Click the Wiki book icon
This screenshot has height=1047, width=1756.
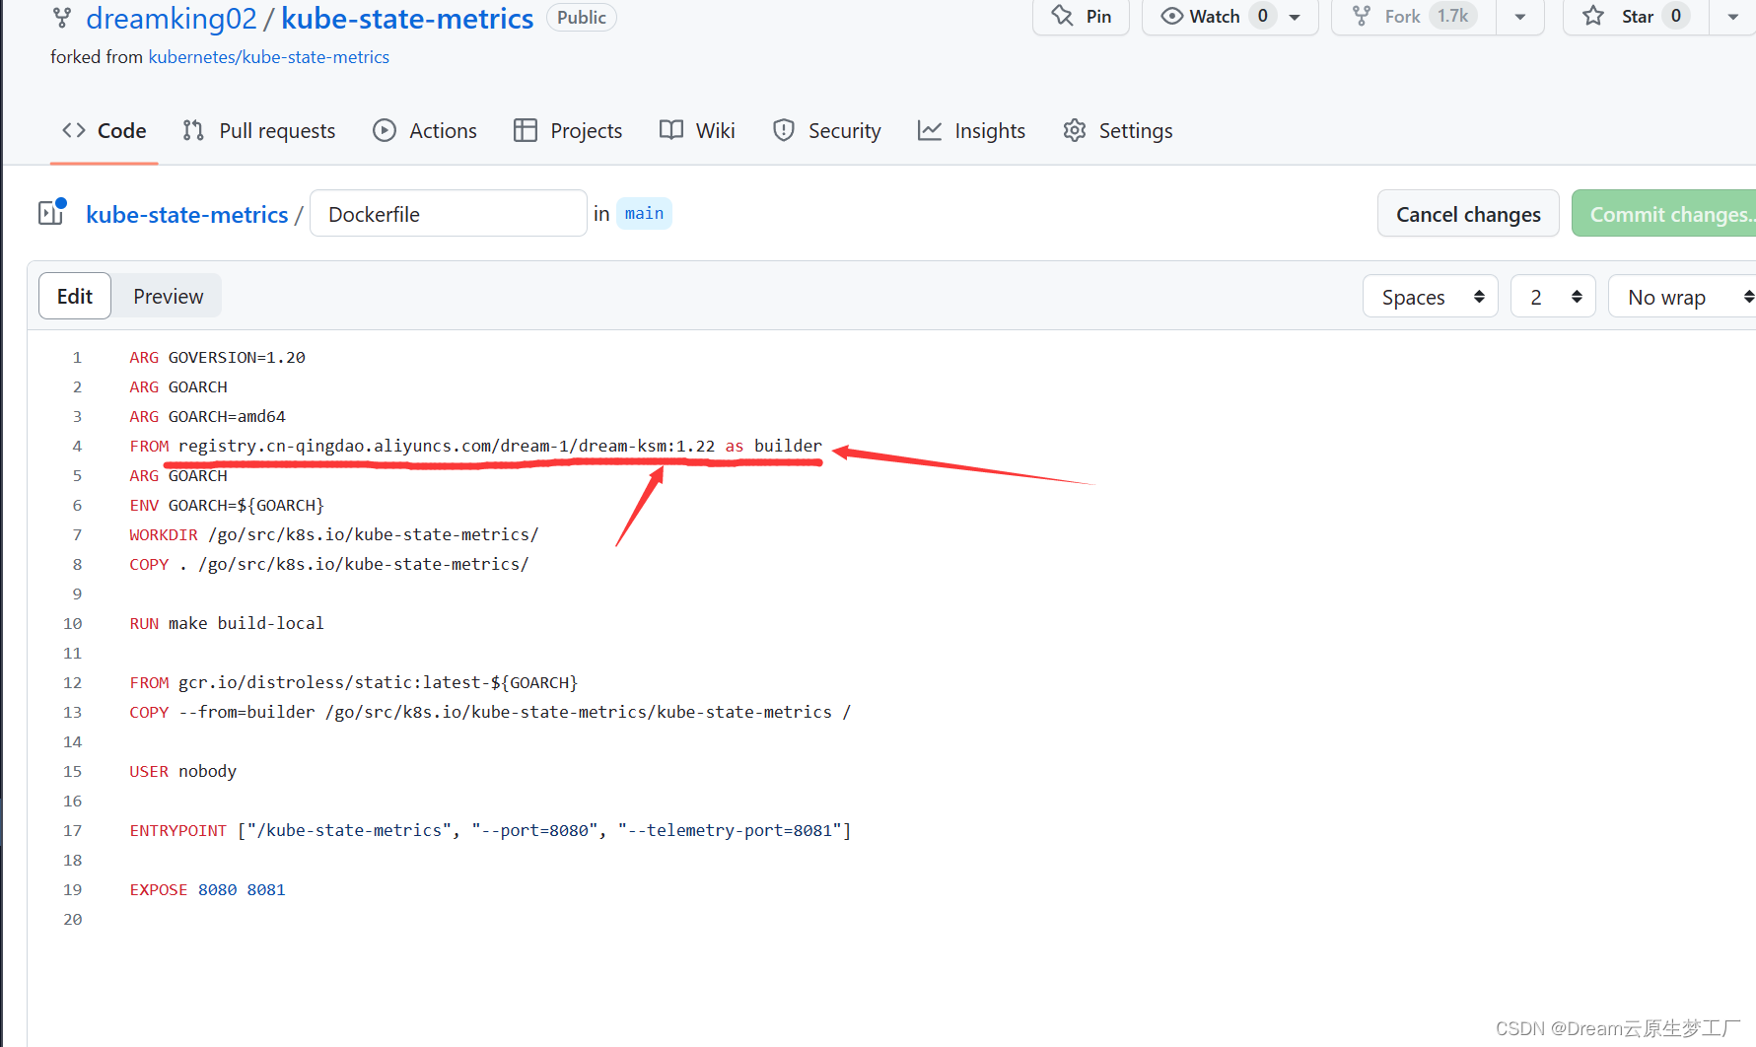671,130
